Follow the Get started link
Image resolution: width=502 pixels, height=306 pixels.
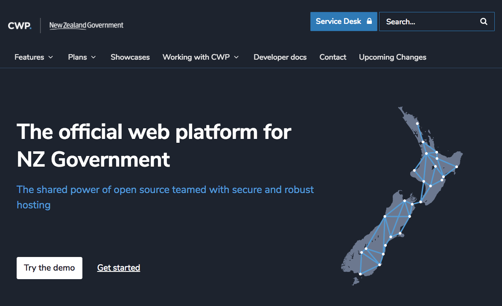[x=119, y=268]
